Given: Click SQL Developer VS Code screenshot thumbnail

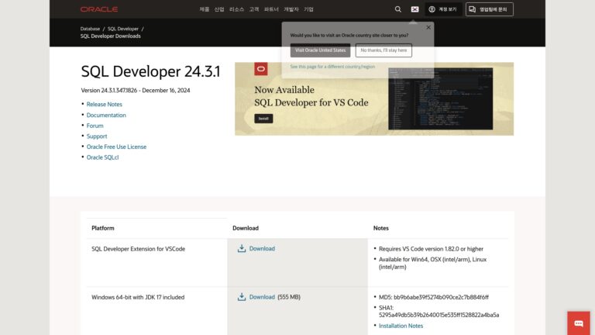Looking at the screenshot, I should (x=441, y=98).
